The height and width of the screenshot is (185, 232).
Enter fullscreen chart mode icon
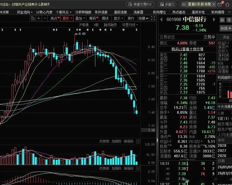pyautogui.click(x=153, y=18)
